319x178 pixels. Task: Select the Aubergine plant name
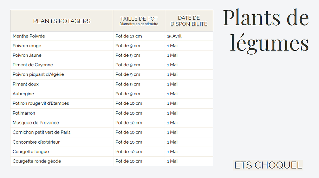pyautogui.click(x=23, y=94)
